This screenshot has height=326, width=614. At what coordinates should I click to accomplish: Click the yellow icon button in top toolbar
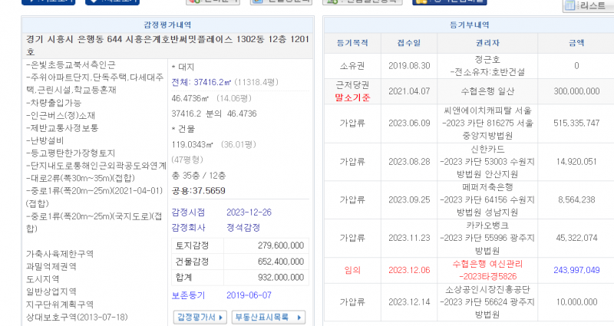420,2
